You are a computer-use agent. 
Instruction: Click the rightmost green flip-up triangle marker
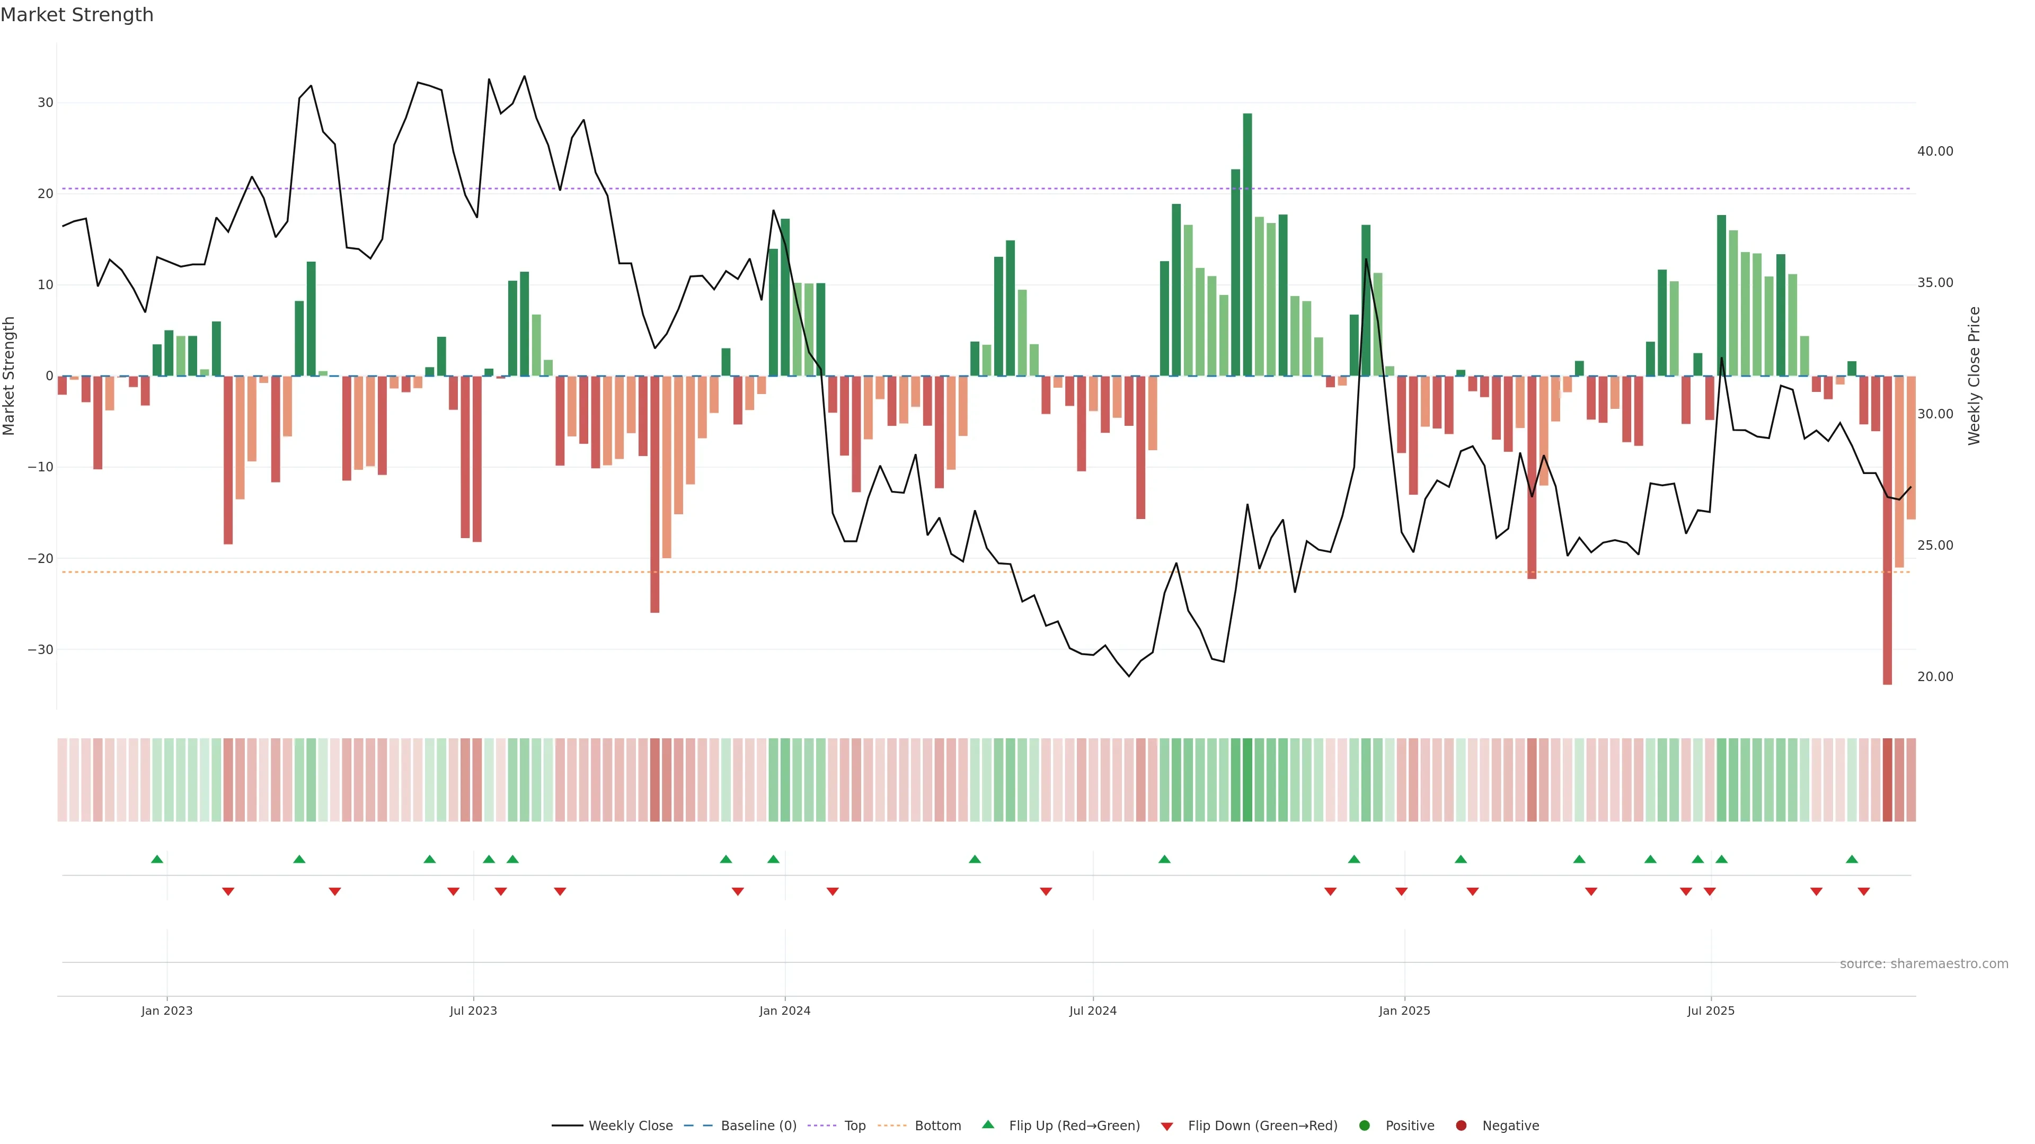pyautogui.click(x=1852, y=859)
